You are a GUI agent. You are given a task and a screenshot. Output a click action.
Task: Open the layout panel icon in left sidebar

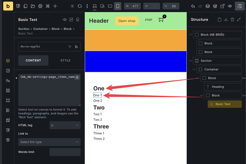pos(8,71)
